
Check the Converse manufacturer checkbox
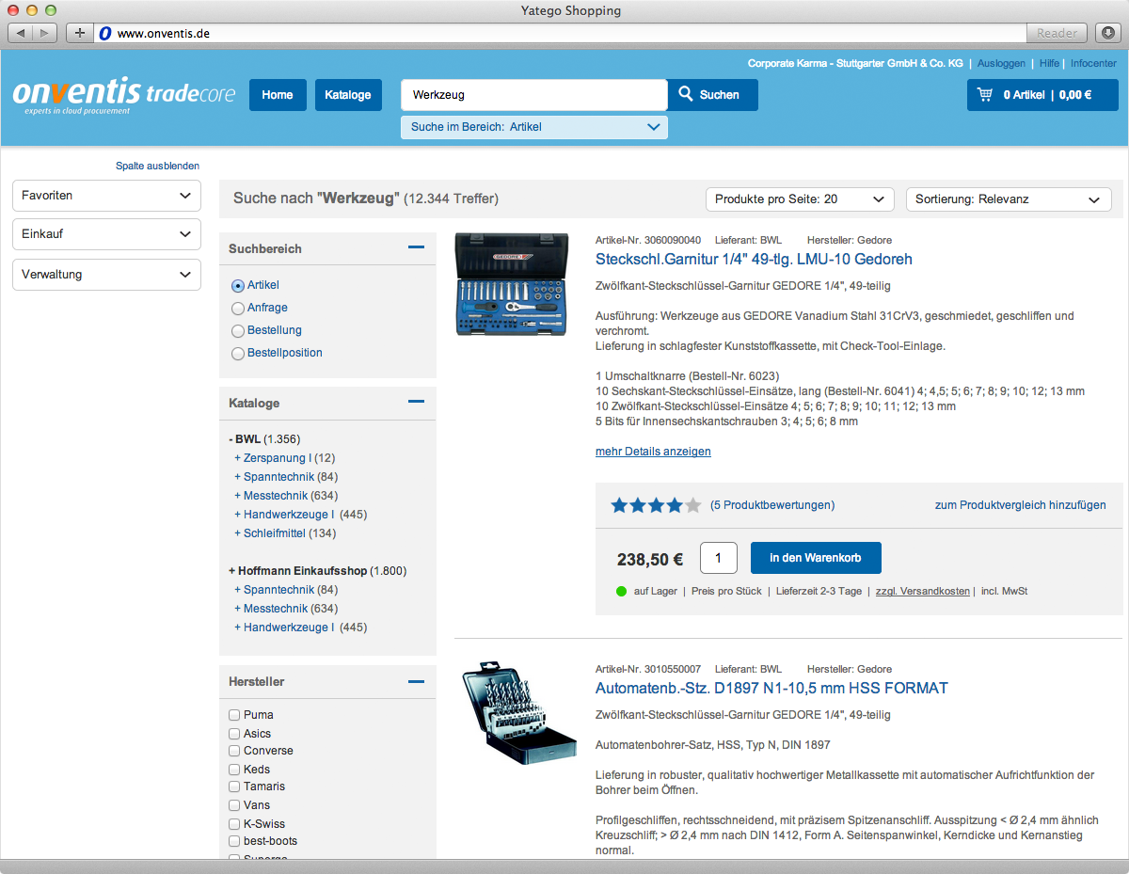pyautogui.click(x=234, y=751)
